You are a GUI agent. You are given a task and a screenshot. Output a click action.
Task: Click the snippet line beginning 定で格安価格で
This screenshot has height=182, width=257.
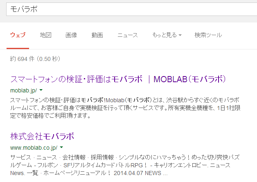click(x=50, y=116)
